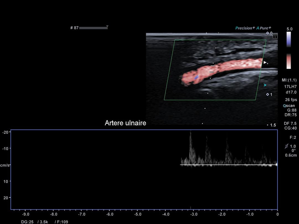Click the white focus arrow marker

click(x=265, y=62)
